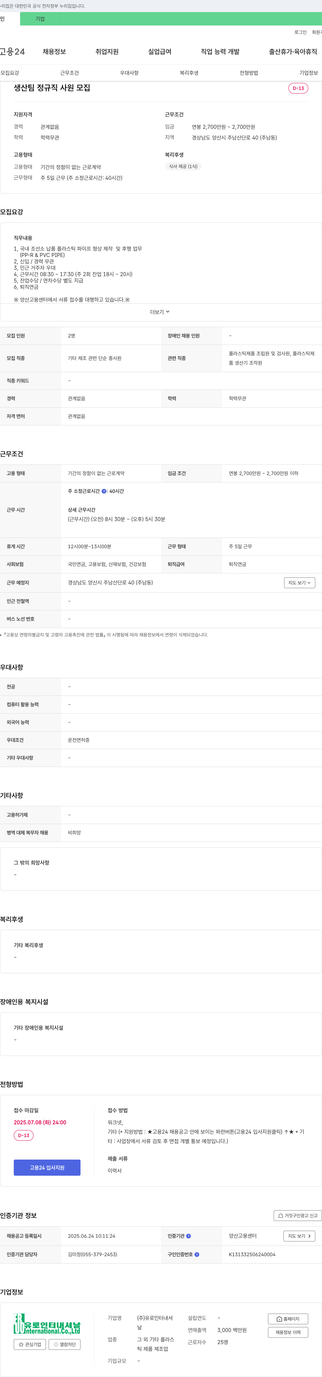Open the 로그인 link
The image size is (322, 1377).
[x=300, y=33]
